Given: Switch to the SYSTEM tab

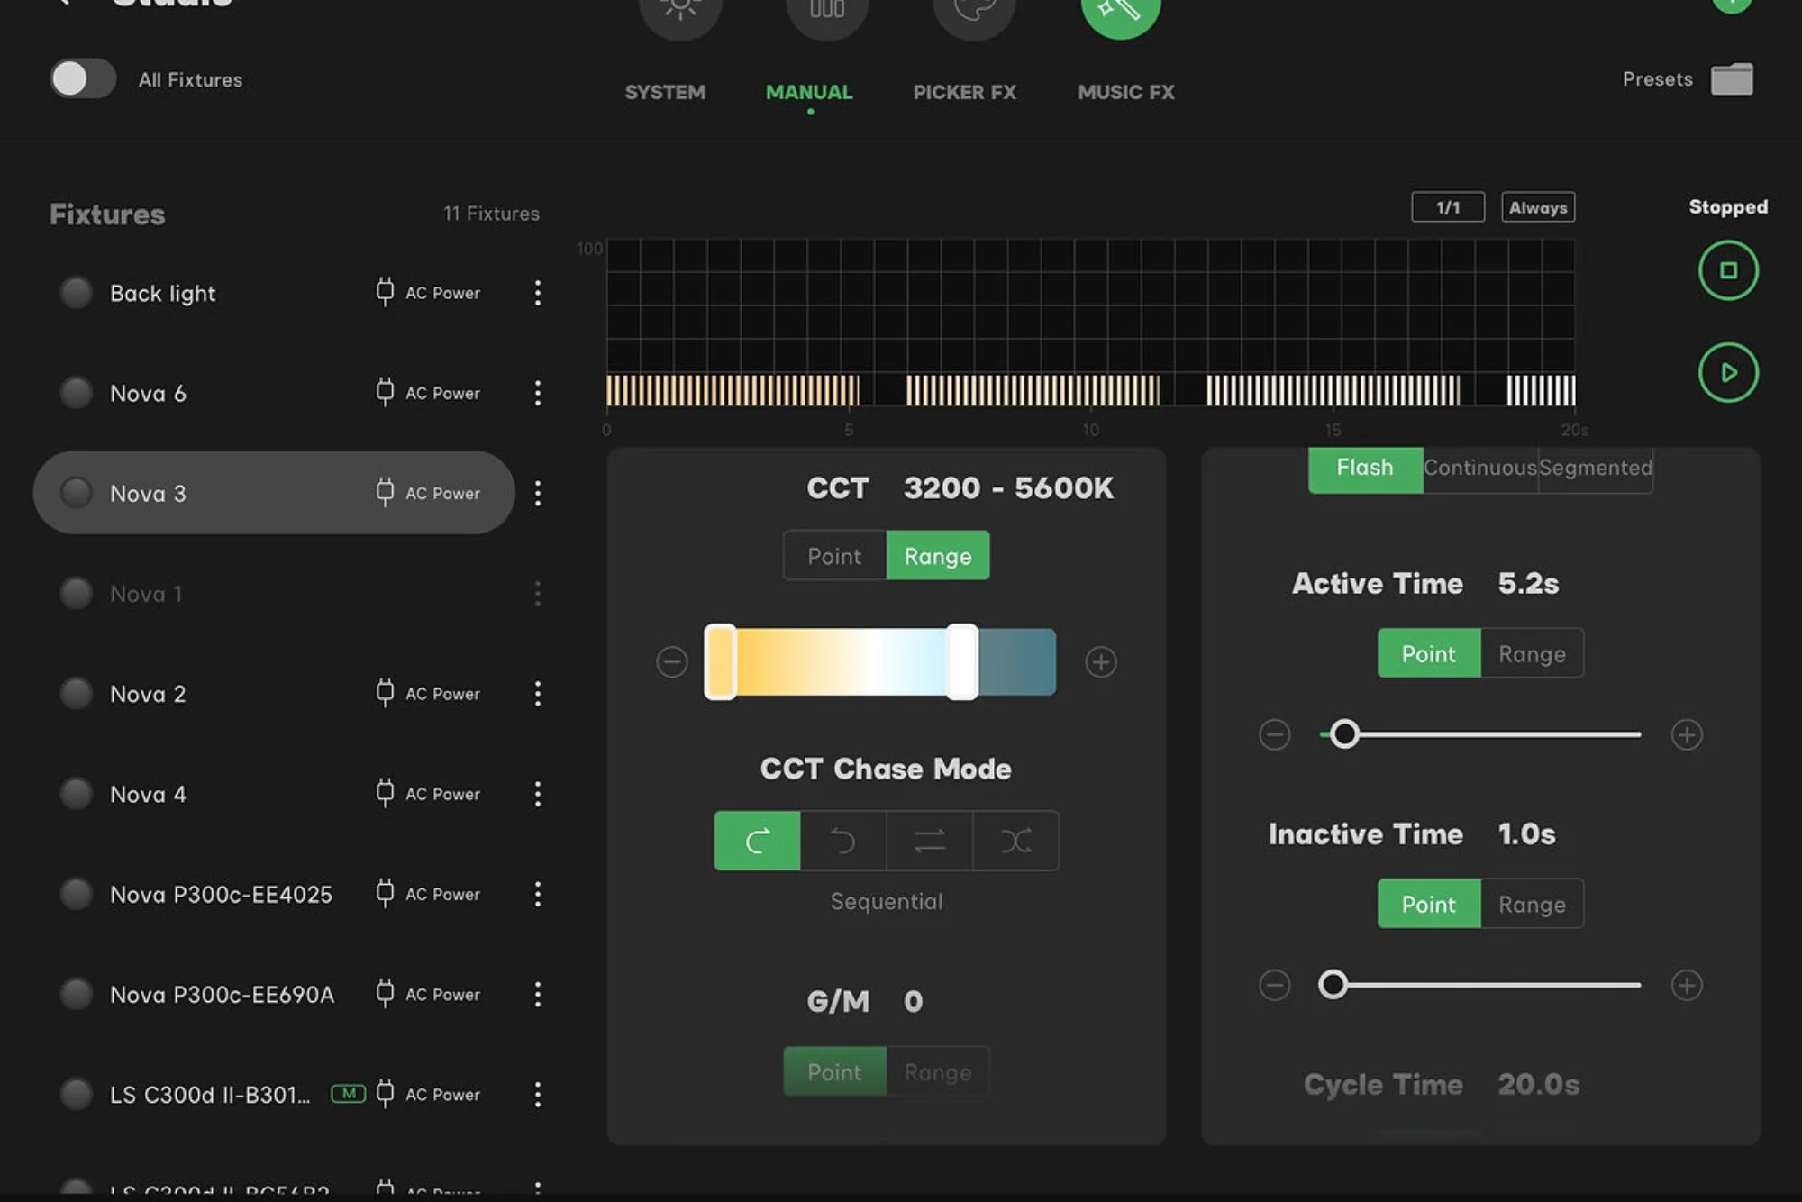Looking at the screenshot, I should (665, 92).
